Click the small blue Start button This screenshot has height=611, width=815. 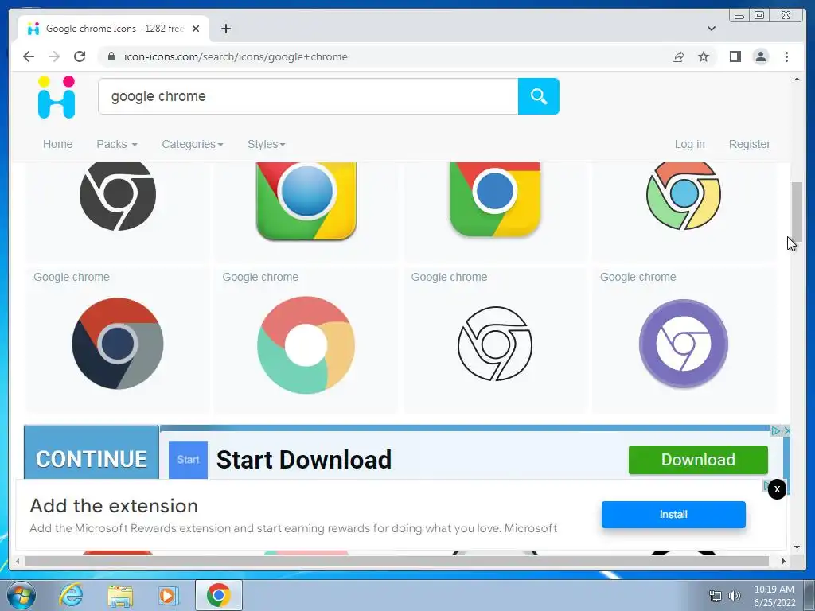pyautogui.click(x=188, y=460)
